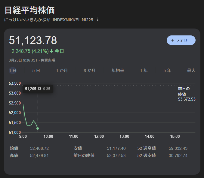This screenshot has height=178, width=204.
Task: Click the 51,205.13 chart tooltip
Action: 37,89
